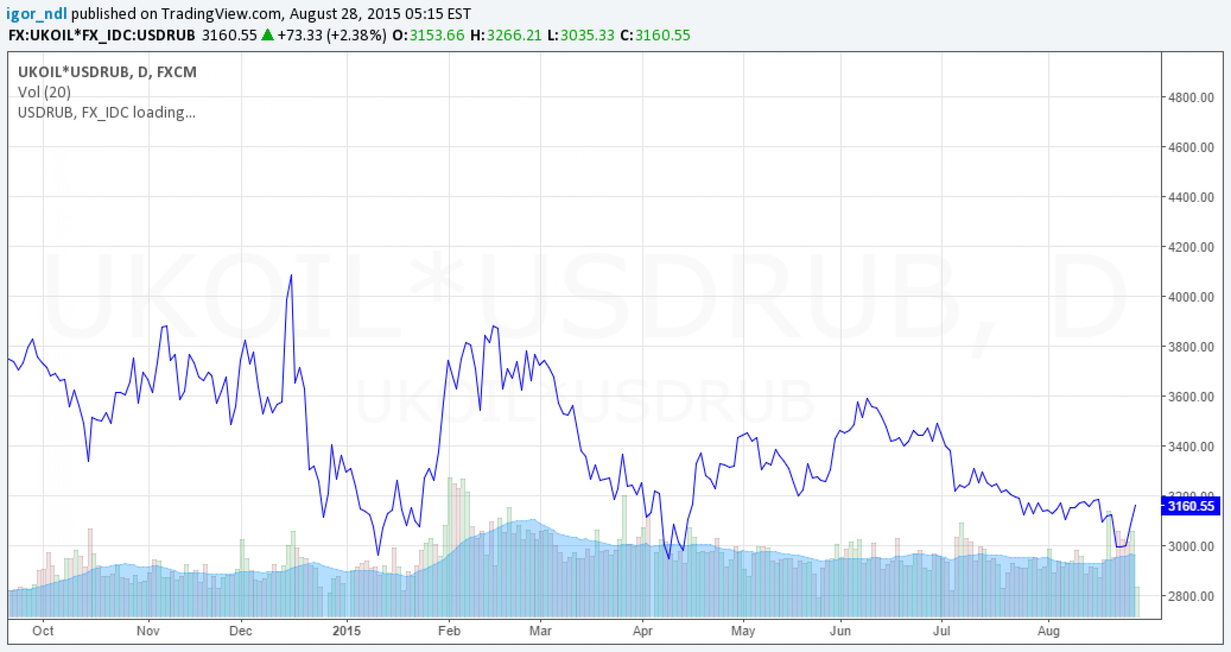The image size is (1231, 652).
Task: Open the igor_ndl author profile link
Action: 36,14
